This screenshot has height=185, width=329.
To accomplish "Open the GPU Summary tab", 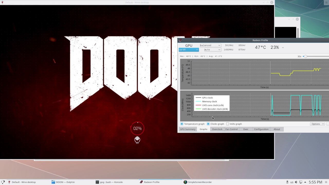I will (x=188, y=129).
